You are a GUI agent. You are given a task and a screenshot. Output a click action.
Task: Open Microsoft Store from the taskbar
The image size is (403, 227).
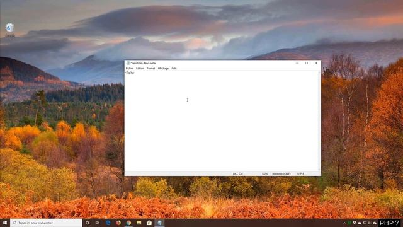[149, 223]
